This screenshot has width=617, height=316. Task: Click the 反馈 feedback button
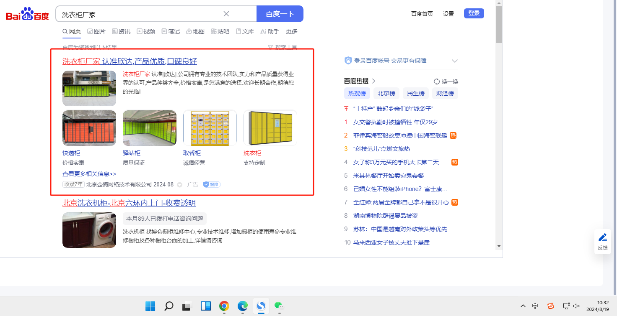click(603, 242)
